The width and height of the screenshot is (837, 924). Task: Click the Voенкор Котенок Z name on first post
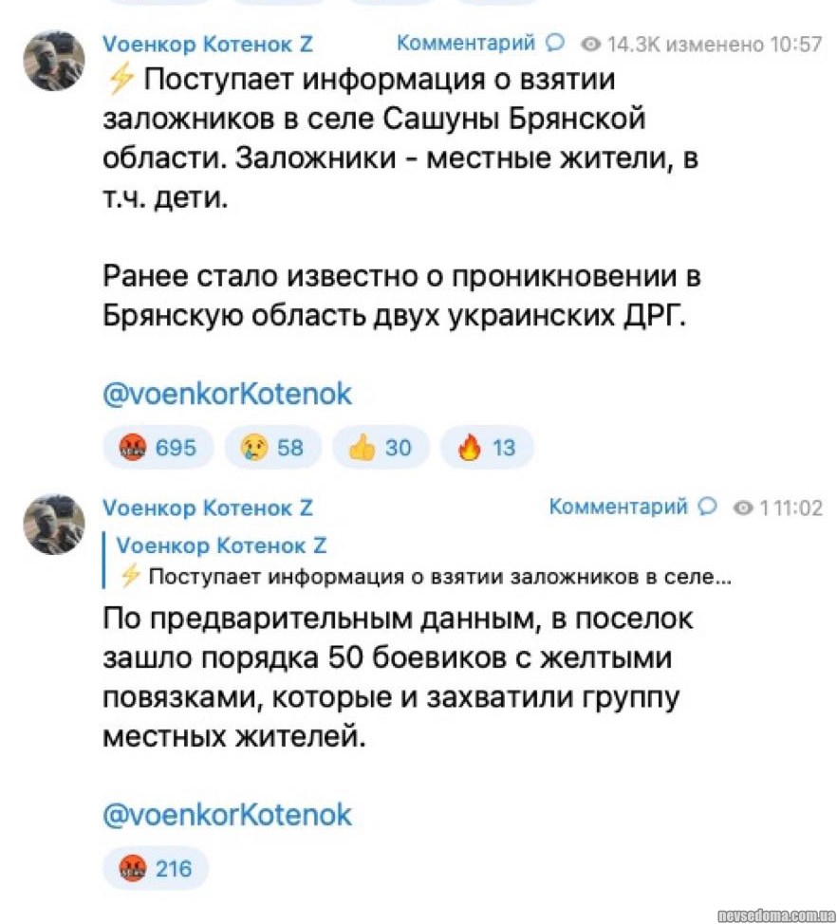[x=207, y=44]
